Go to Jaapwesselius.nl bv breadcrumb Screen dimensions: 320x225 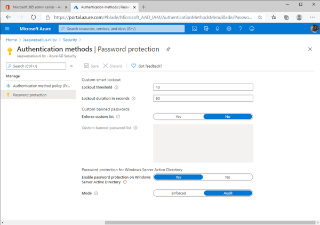click(40, 40)
